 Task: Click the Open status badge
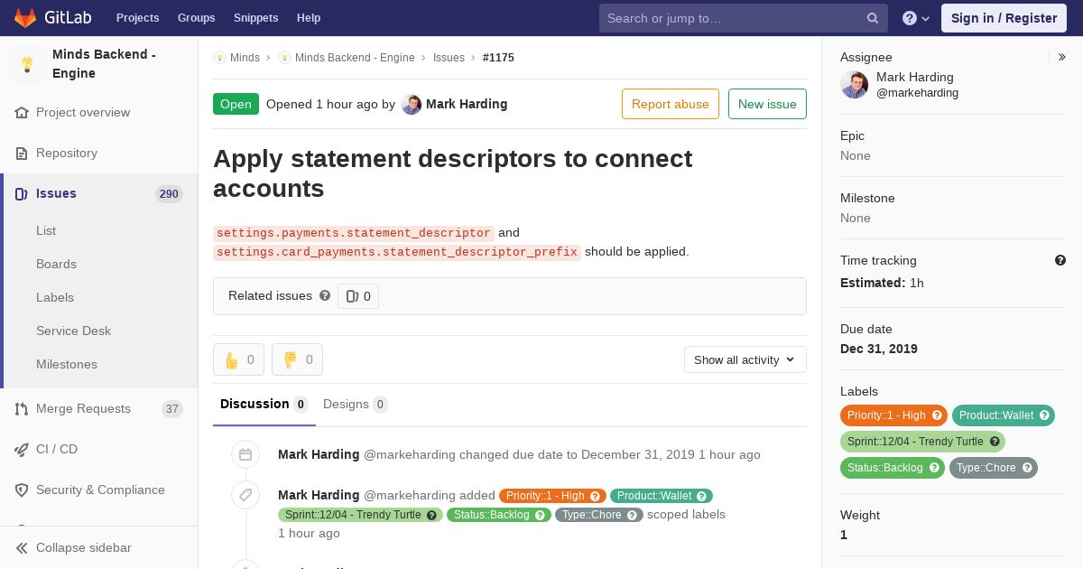236,105
